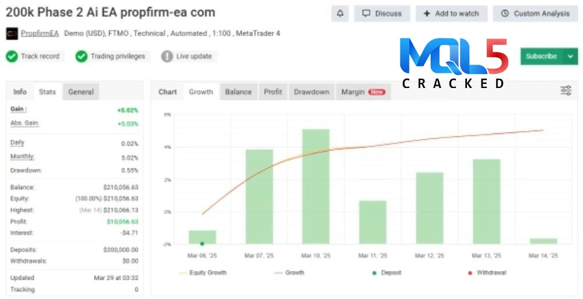Click the PropfirmEA avatar icon
The height and width of the screenshot is (299, 583).
click(x=12, y=34)
